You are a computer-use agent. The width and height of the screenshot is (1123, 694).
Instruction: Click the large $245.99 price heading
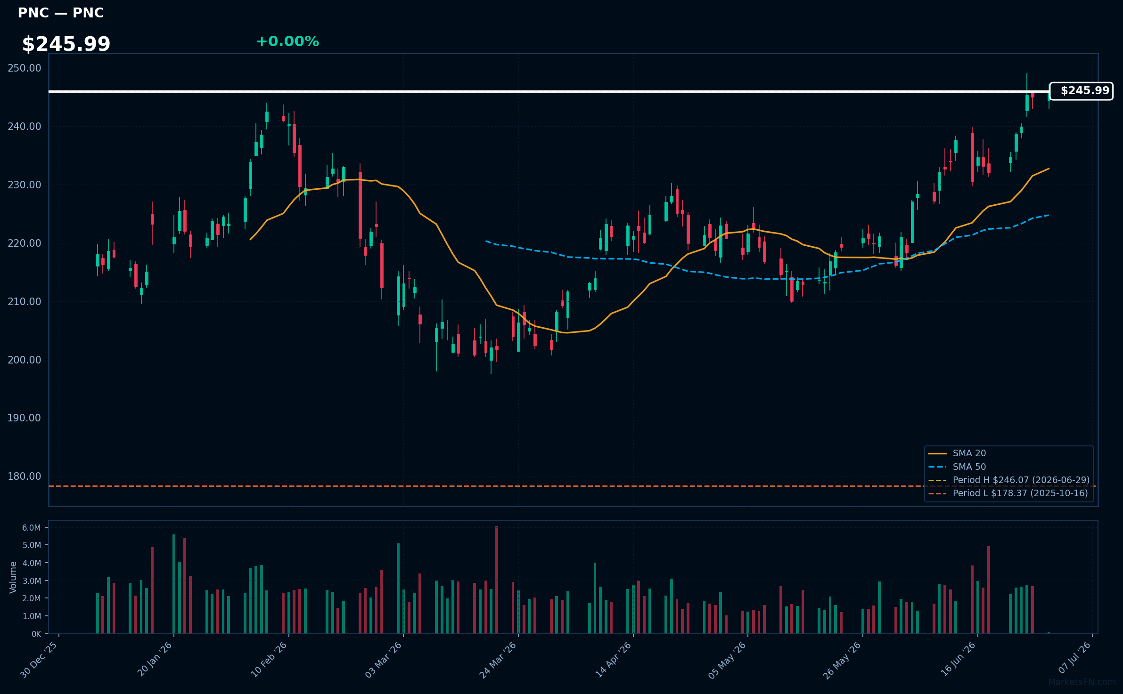pos(66,44)
